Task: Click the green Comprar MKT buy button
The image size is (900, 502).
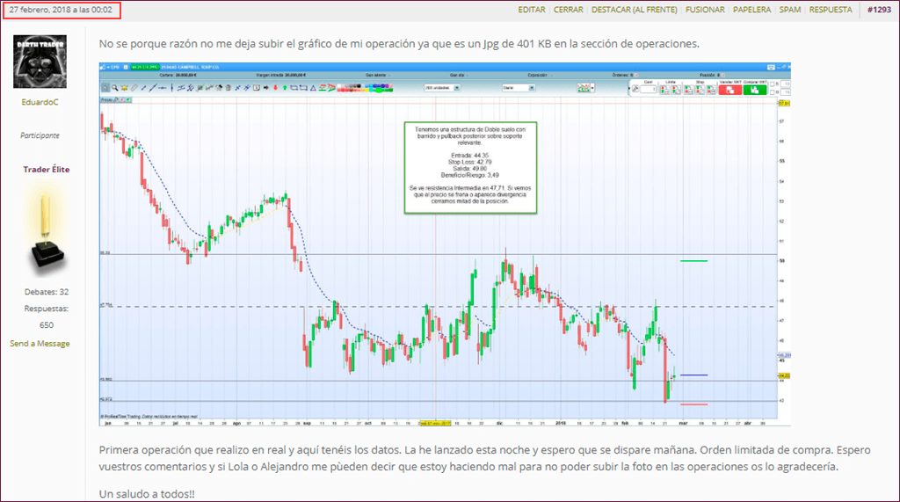Action: [x=754, y=89]
